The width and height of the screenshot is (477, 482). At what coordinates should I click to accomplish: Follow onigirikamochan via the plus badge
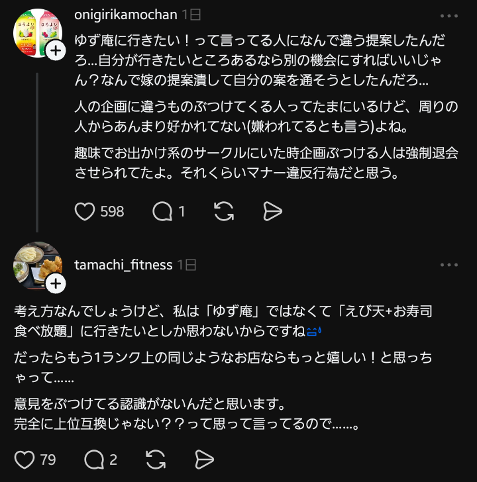(56, 50)
